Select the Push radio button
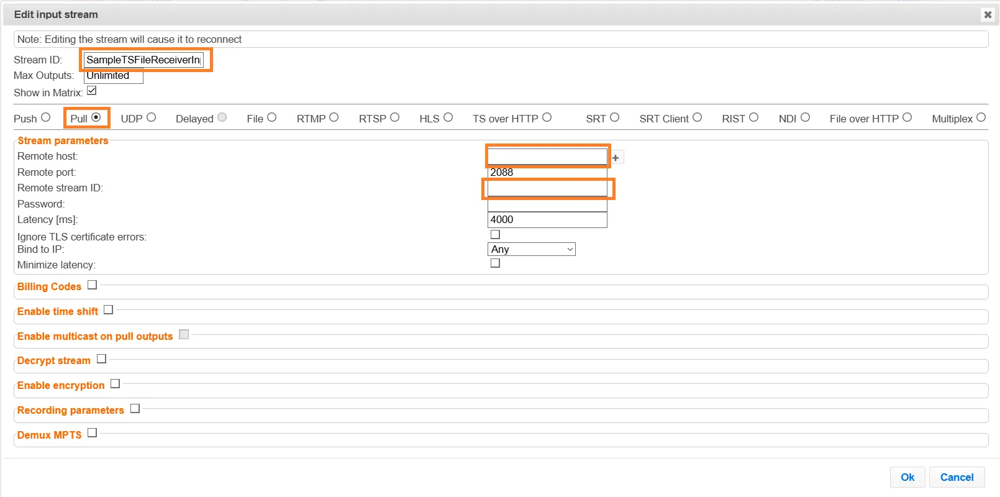The width and height of the screenshot is (1000, 497). coord(45,117)
